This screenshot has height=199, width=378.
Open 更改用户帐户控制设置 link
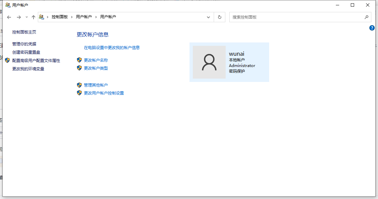(104, 93)
